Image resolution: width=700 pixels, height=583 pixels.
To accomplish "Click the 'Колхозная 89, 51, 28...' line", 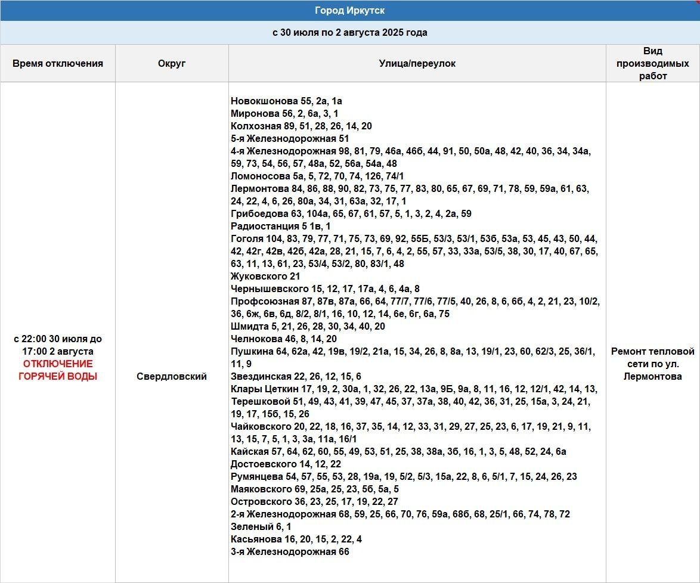I will pyautogui.click(x=301, y=126).
